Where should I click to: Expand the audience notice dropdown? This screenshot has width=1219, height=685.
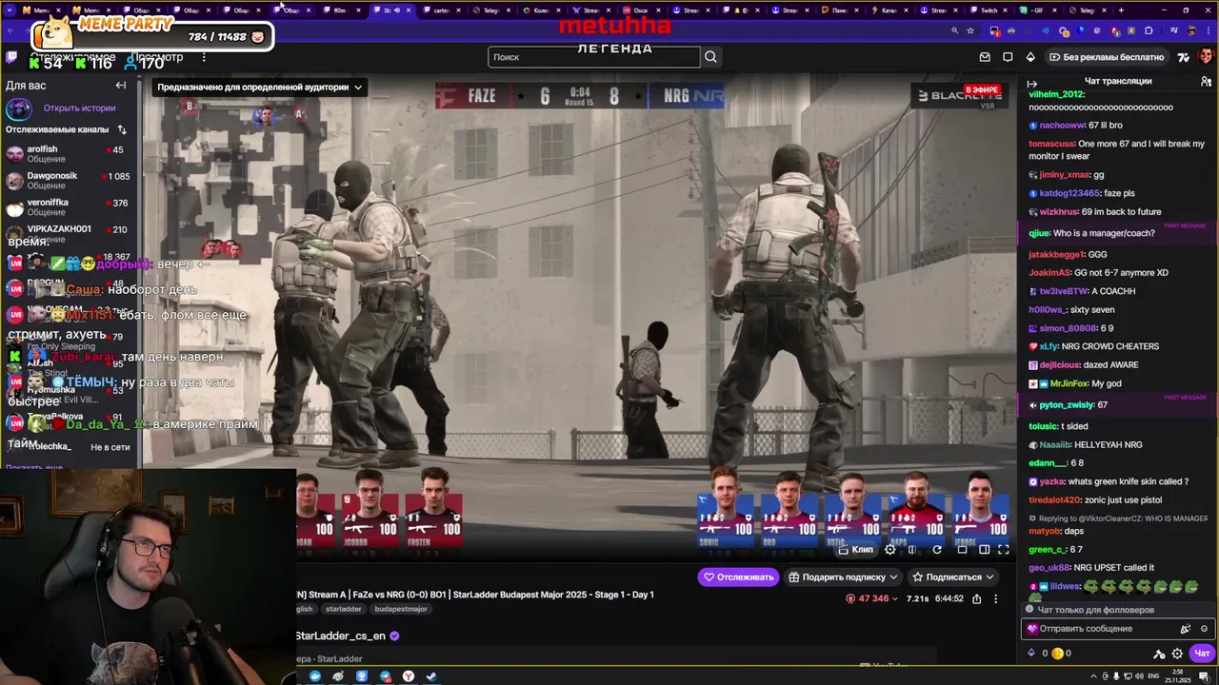coord(358,88)
